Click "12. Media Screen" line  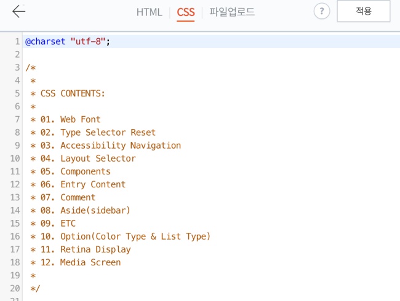76,262
